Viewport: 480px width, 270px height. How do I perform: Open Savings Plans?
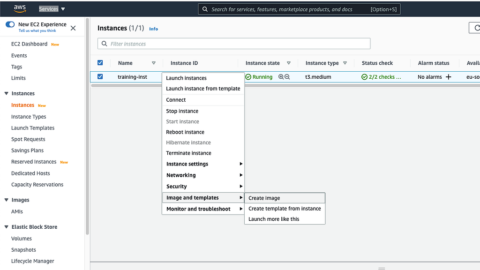click(x=27, y=150)
